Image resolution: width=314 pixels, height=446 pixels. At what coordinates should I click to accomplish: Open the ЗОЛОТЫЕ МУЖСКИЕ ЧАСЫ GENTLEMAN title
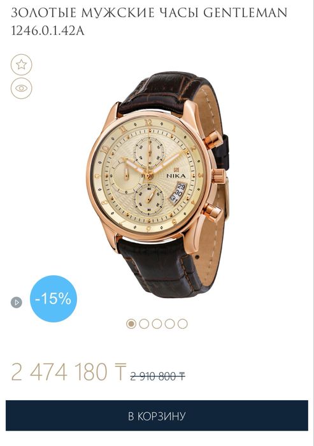click(149, 13)
